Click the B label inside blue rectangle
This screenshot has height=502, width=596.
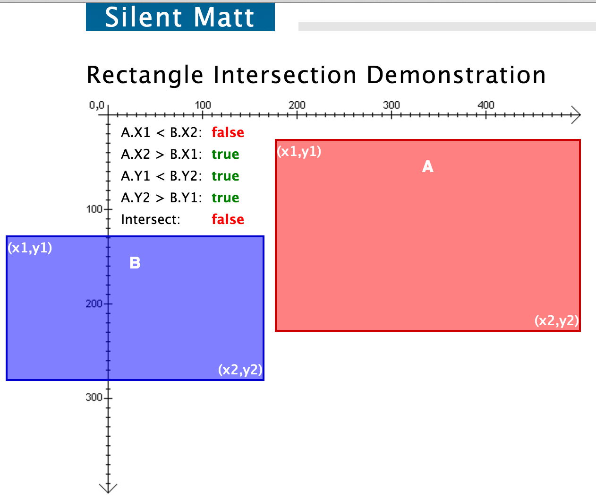coord(135,262)
